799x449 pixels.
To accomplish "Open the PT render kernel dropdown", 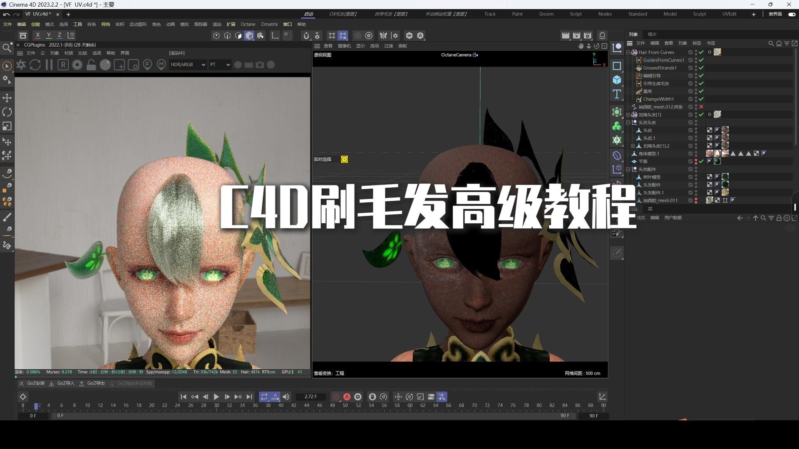I will (x=220, y=64).
